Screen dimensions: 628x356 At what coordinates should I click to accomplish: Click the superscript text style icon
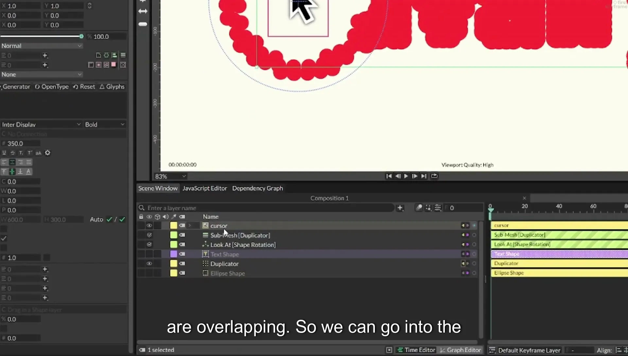pos(30,153)
